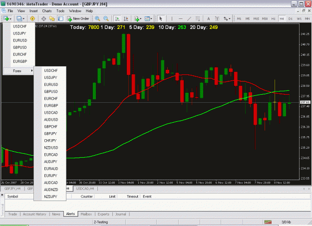
Task: Open the Insert menu
Action: (x=33, y=11)
